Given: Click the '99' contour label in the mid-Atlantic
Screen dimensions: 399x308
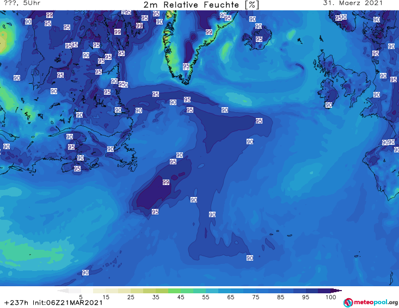Looking at the screenshot, I should point(166,182).
